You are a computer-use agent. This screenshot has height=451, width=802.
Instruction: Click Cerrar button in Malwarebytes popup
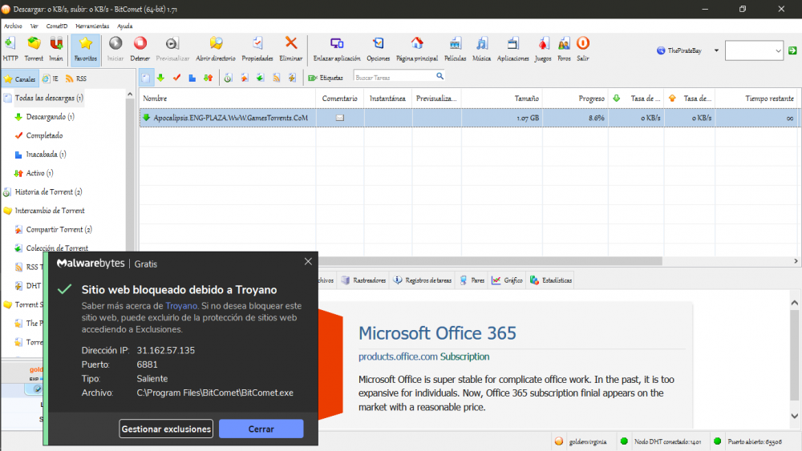pos(261,429)
